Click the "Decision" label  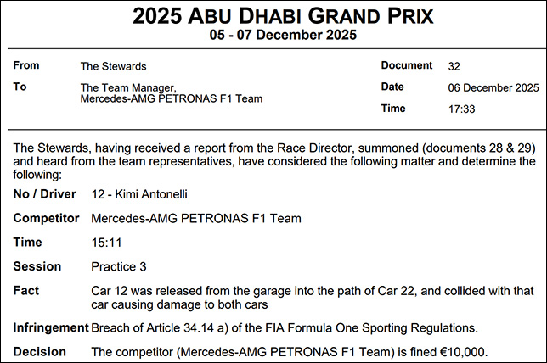38,351
